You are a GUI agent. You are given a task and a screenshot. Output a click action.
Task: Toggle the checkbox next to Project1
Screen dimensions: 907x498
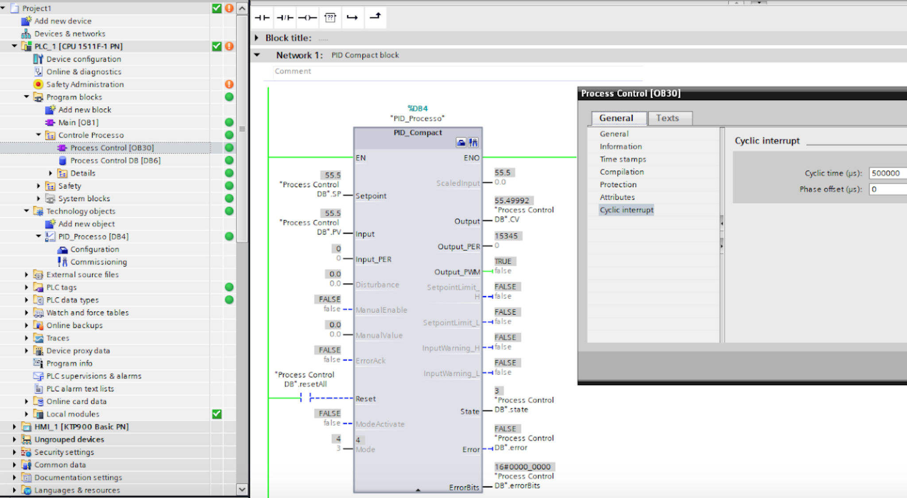(217, 8)
